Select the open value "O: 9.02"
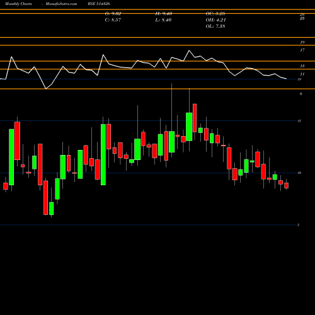The image size is (315, 315). click(113, 14)
